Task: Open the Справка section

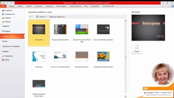Action: (5, 51)
